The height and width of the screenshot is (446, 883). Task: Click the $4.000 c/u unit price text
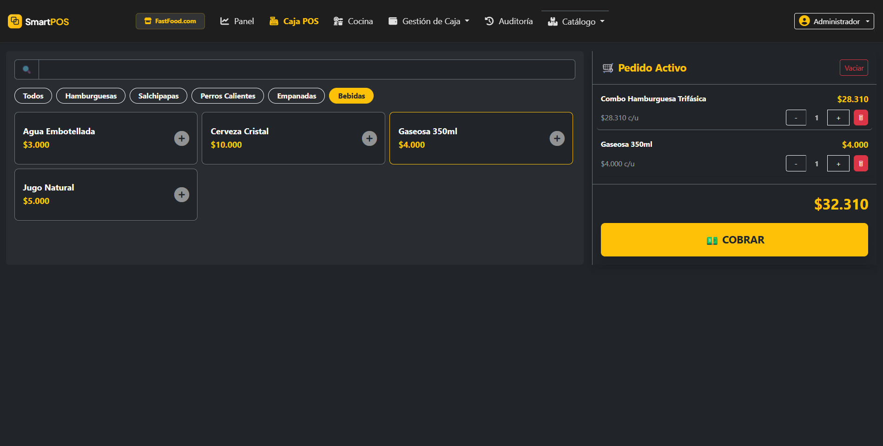[x=618, y=164]
